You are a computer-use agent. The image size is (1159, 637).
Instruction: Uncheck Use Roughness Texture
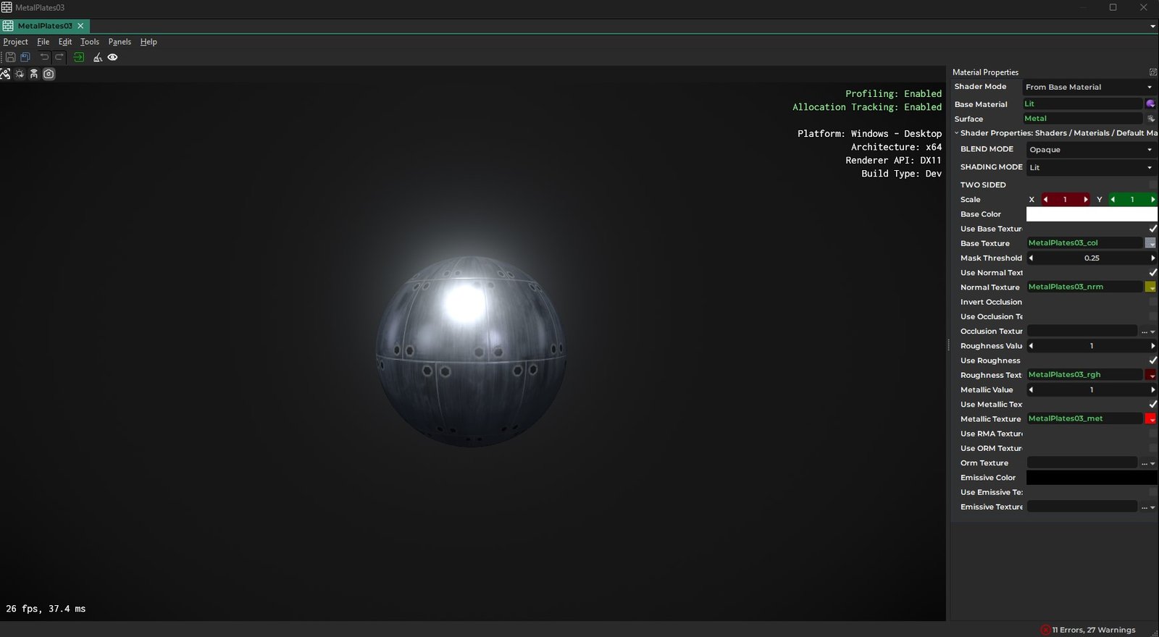(1153, 360)
